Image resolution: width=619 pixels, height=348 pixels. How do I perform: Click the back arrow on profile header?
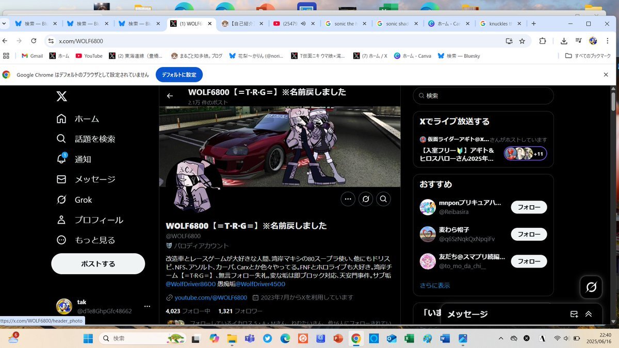(x=170, y=96)
